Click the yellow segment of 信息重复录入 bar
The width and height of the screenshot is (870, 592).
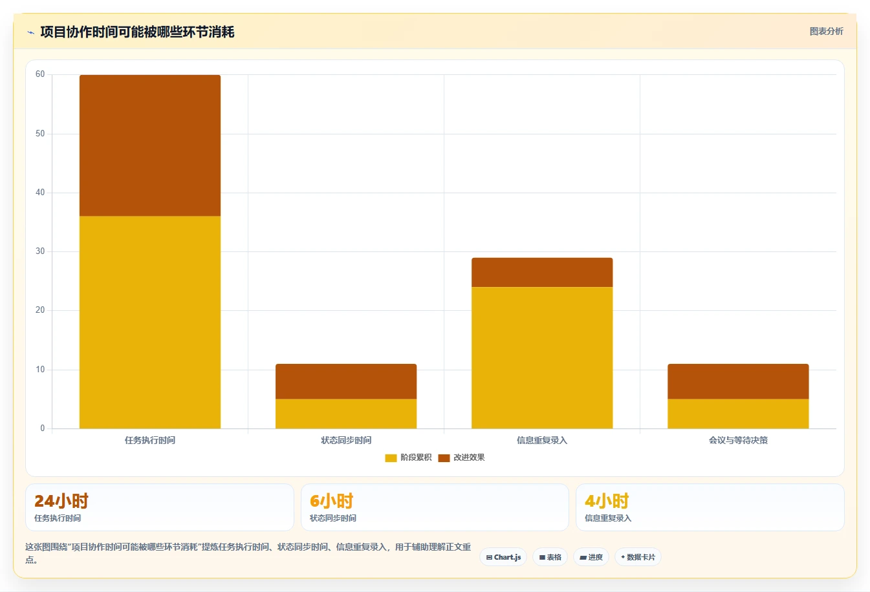point(542,357)
